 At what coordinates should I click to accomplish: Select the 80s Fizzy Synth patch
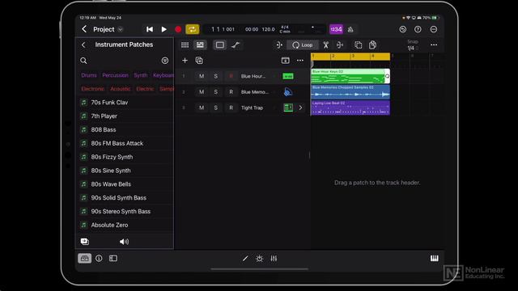[x=124, y=157]
